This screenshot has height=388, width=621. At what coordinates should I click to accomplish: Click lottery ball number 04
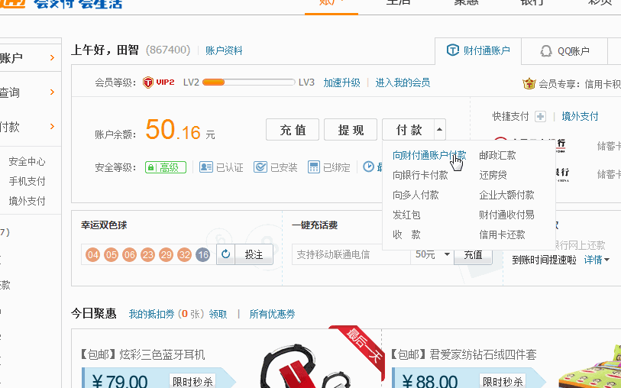coord(92,254)
